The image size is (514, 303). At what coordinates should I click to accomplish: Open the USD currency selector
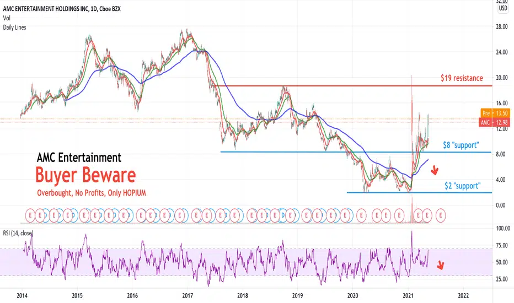(x=503, y=8)
